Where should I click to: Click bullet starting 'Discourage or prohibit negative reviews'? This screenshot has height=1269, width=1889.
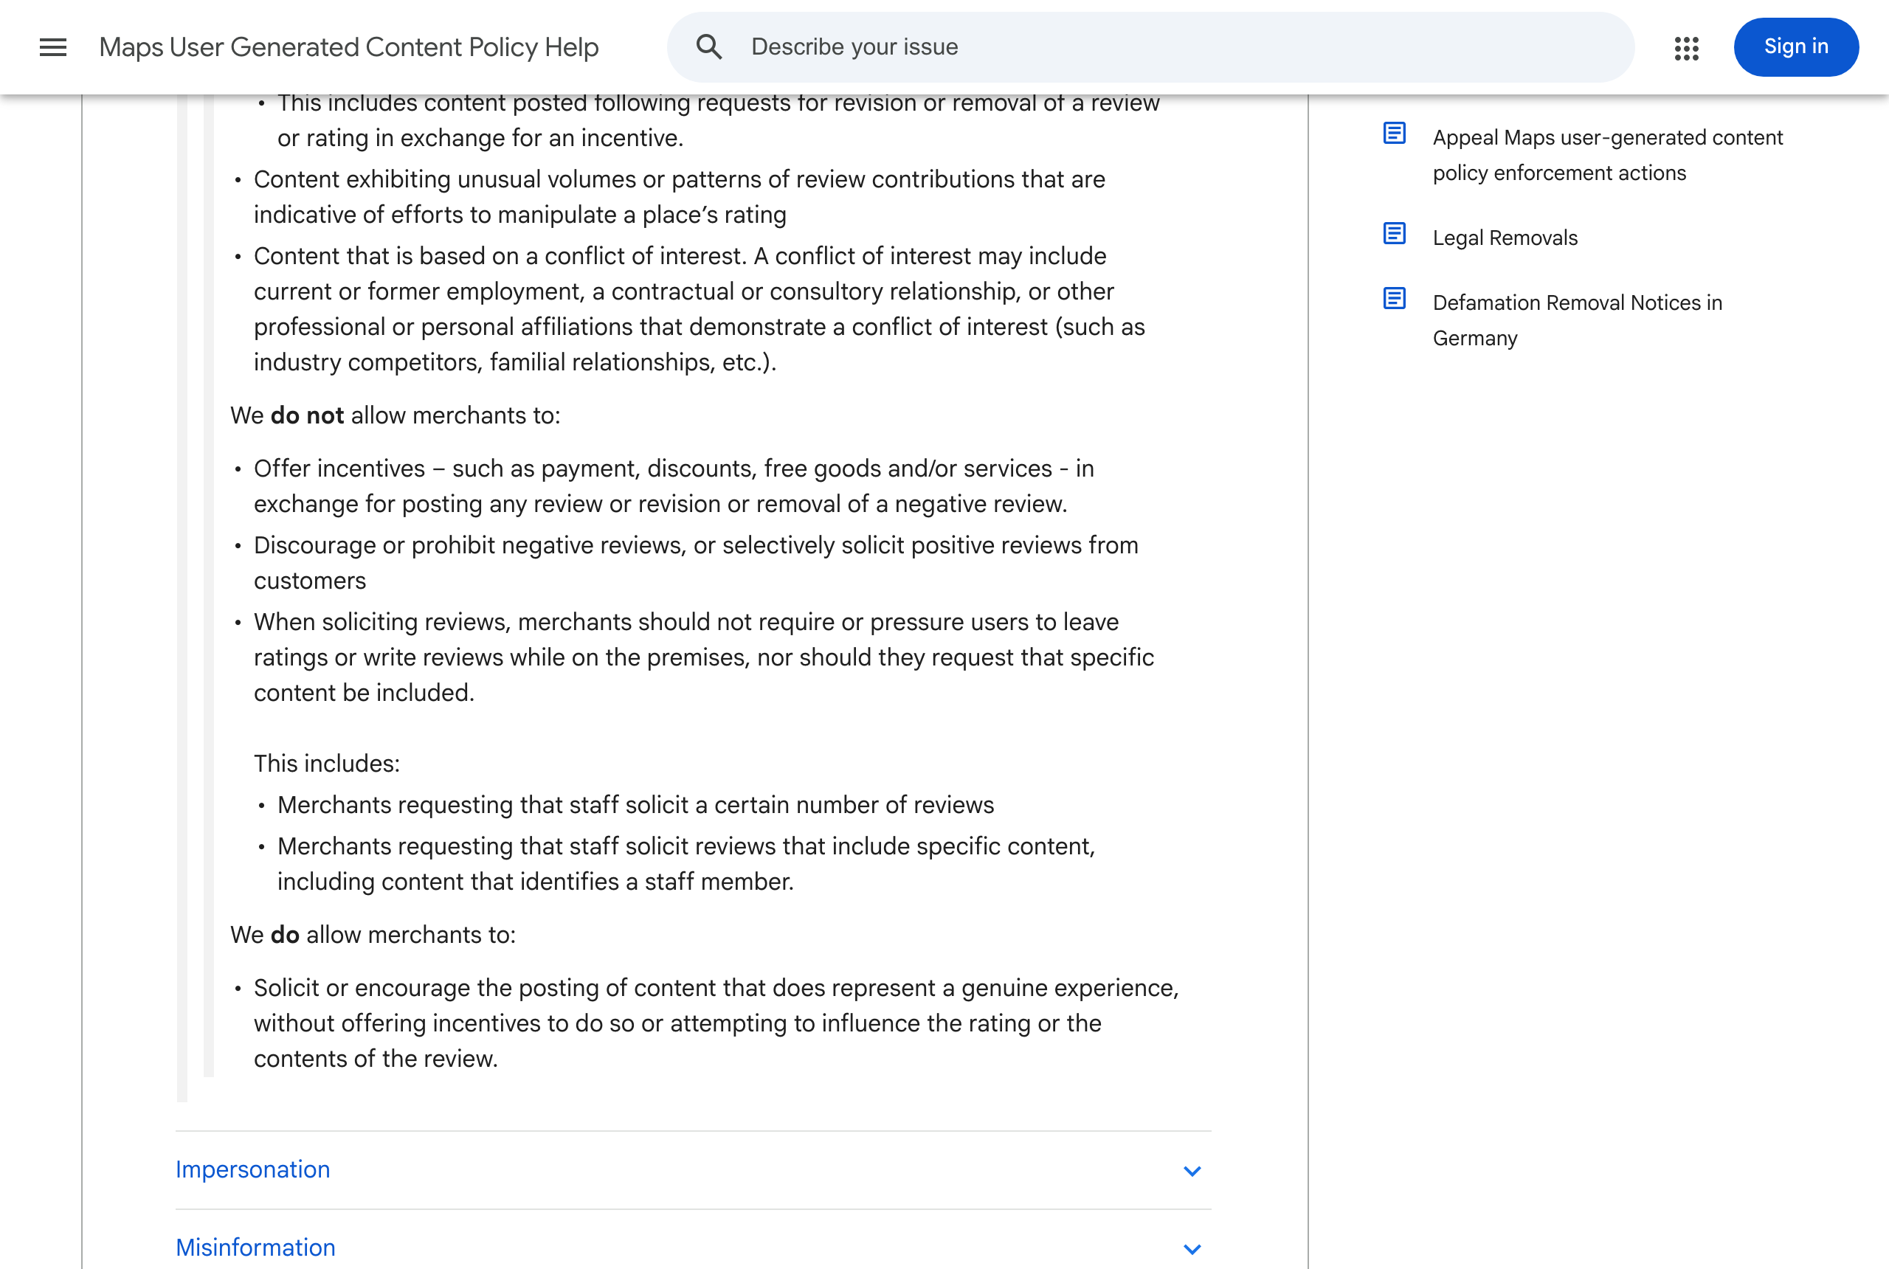click(x=696, y=562)
